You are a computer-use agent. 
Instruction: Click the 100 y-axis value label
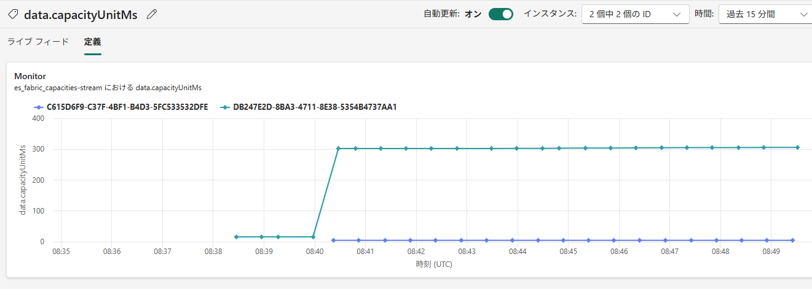coord(39,210)
